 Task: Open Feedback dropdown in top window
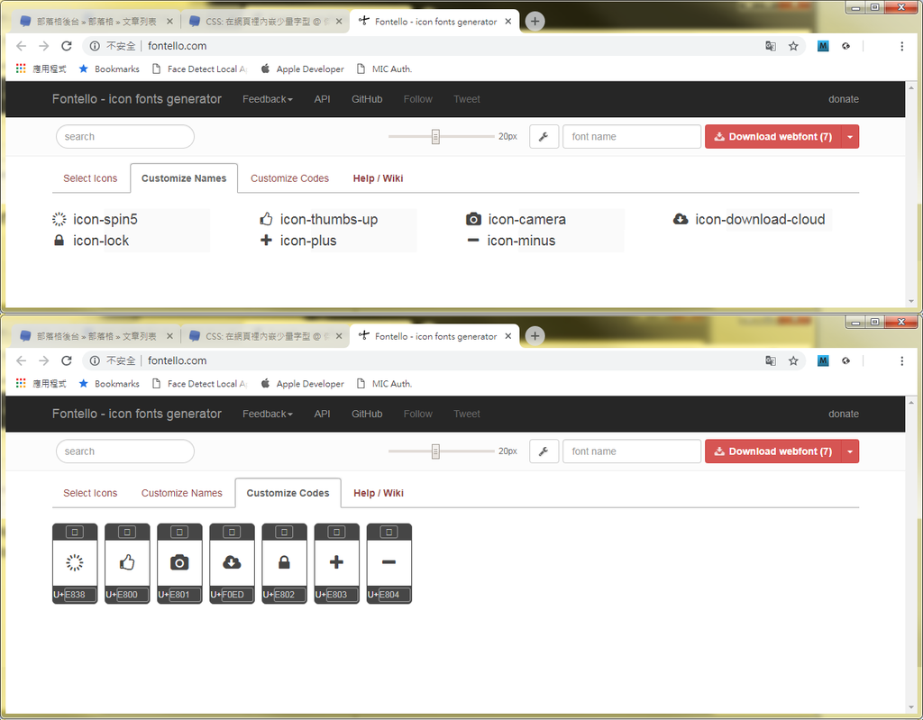tap(267, 99)
